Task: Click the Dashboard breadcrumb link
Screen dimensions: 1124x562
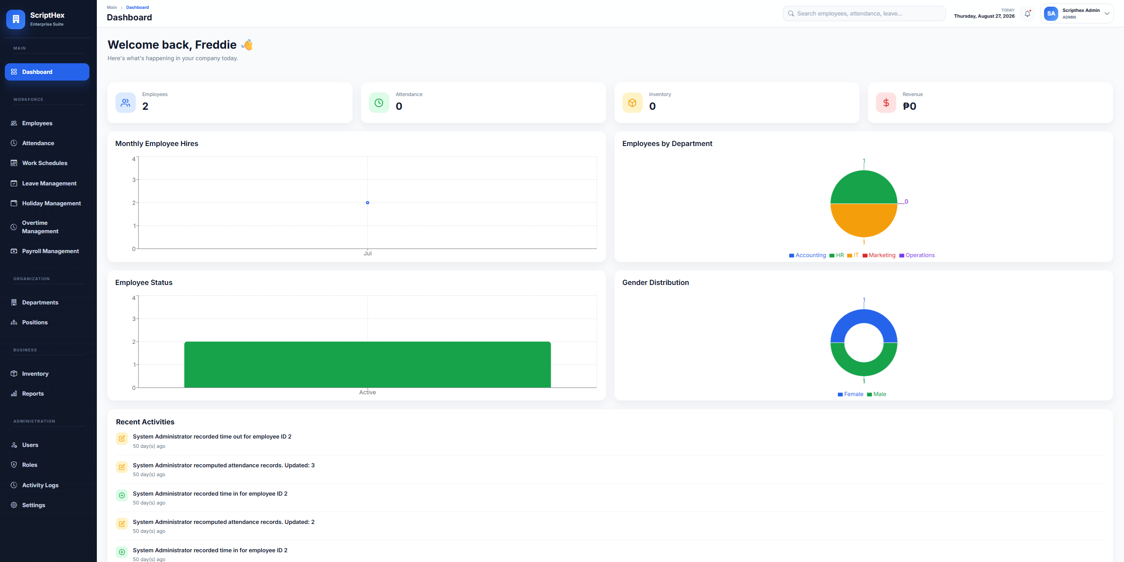Action: (x=137, y=8)
